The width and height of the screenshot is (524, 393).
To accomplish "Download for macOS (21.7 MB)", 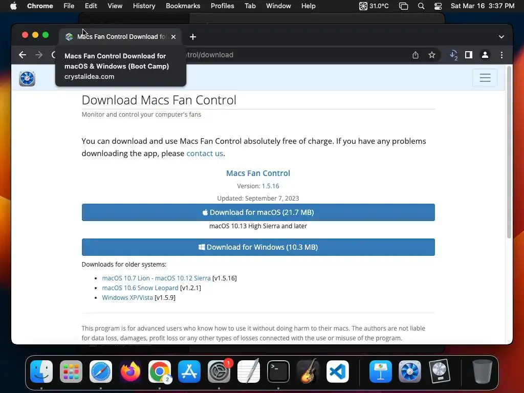I will (x=258, y=212).
